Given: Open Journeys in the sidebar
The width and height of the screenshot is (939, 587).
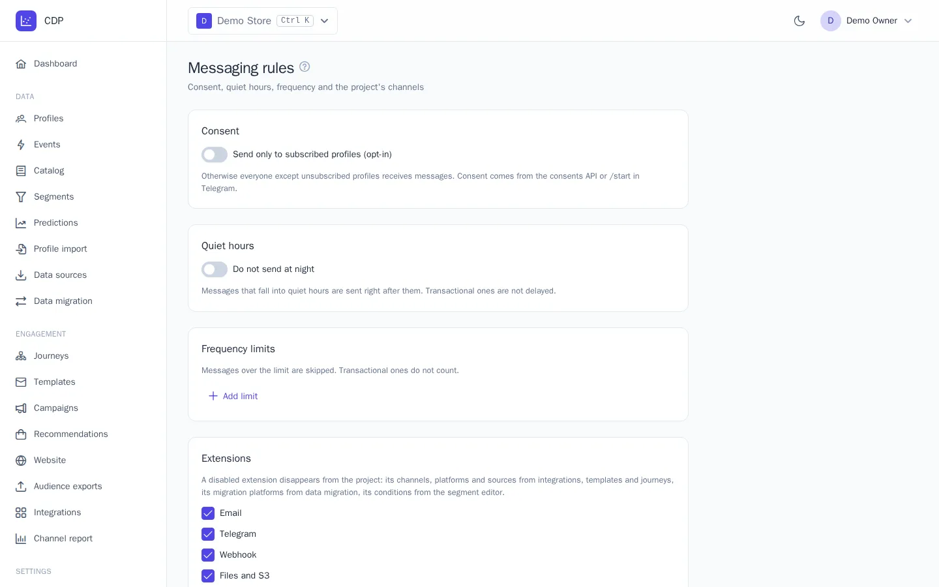Looking at the screenshot, I should pyautogui.click(x=83, y=356).
